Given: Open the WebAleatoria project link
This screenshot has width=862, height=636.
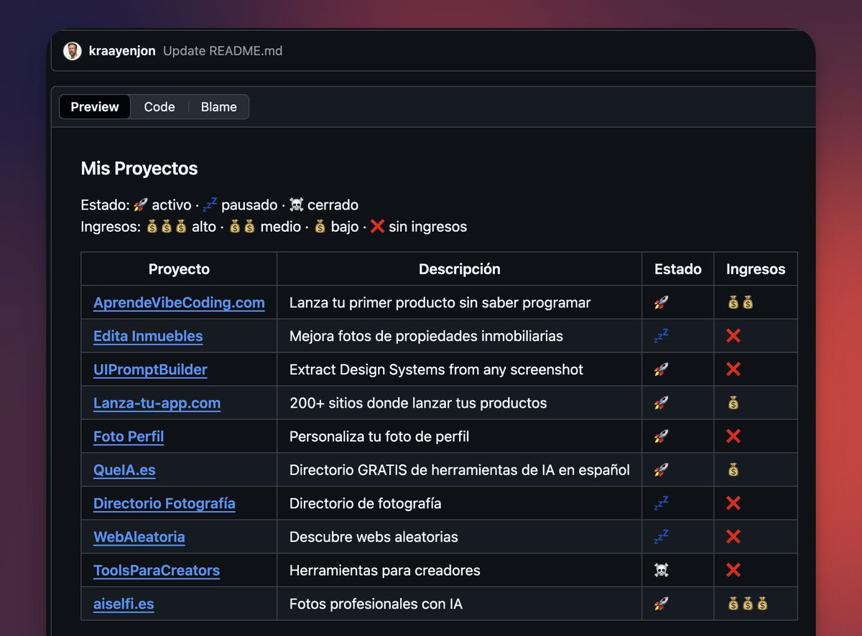Looking at the screenshot, I should (139, 537).
